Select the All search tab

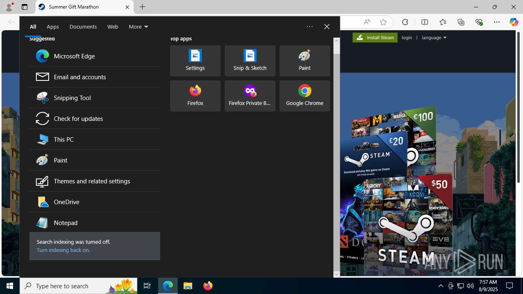point(33,27)
